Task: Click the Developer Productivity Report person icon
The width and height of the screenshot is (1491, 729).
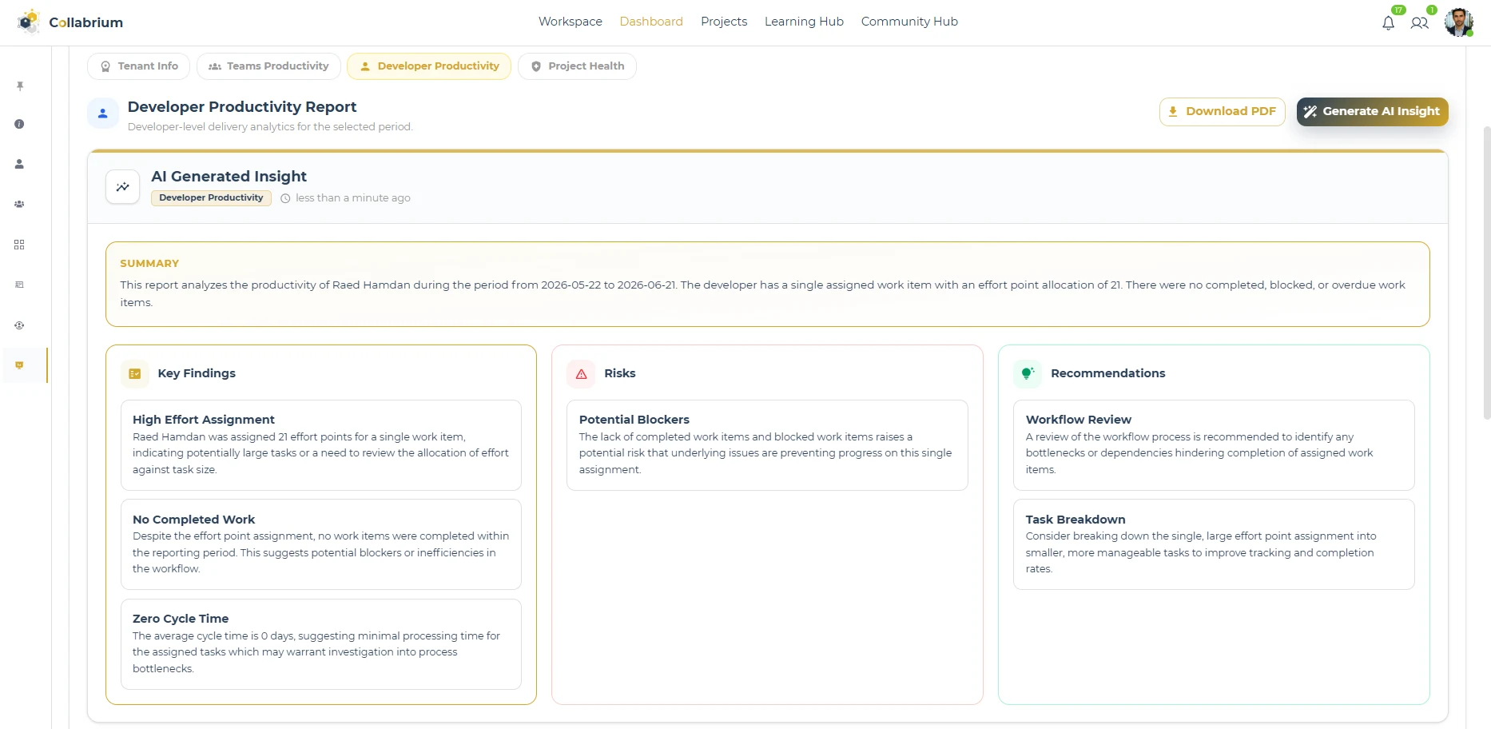Action: tap(103, 114)
